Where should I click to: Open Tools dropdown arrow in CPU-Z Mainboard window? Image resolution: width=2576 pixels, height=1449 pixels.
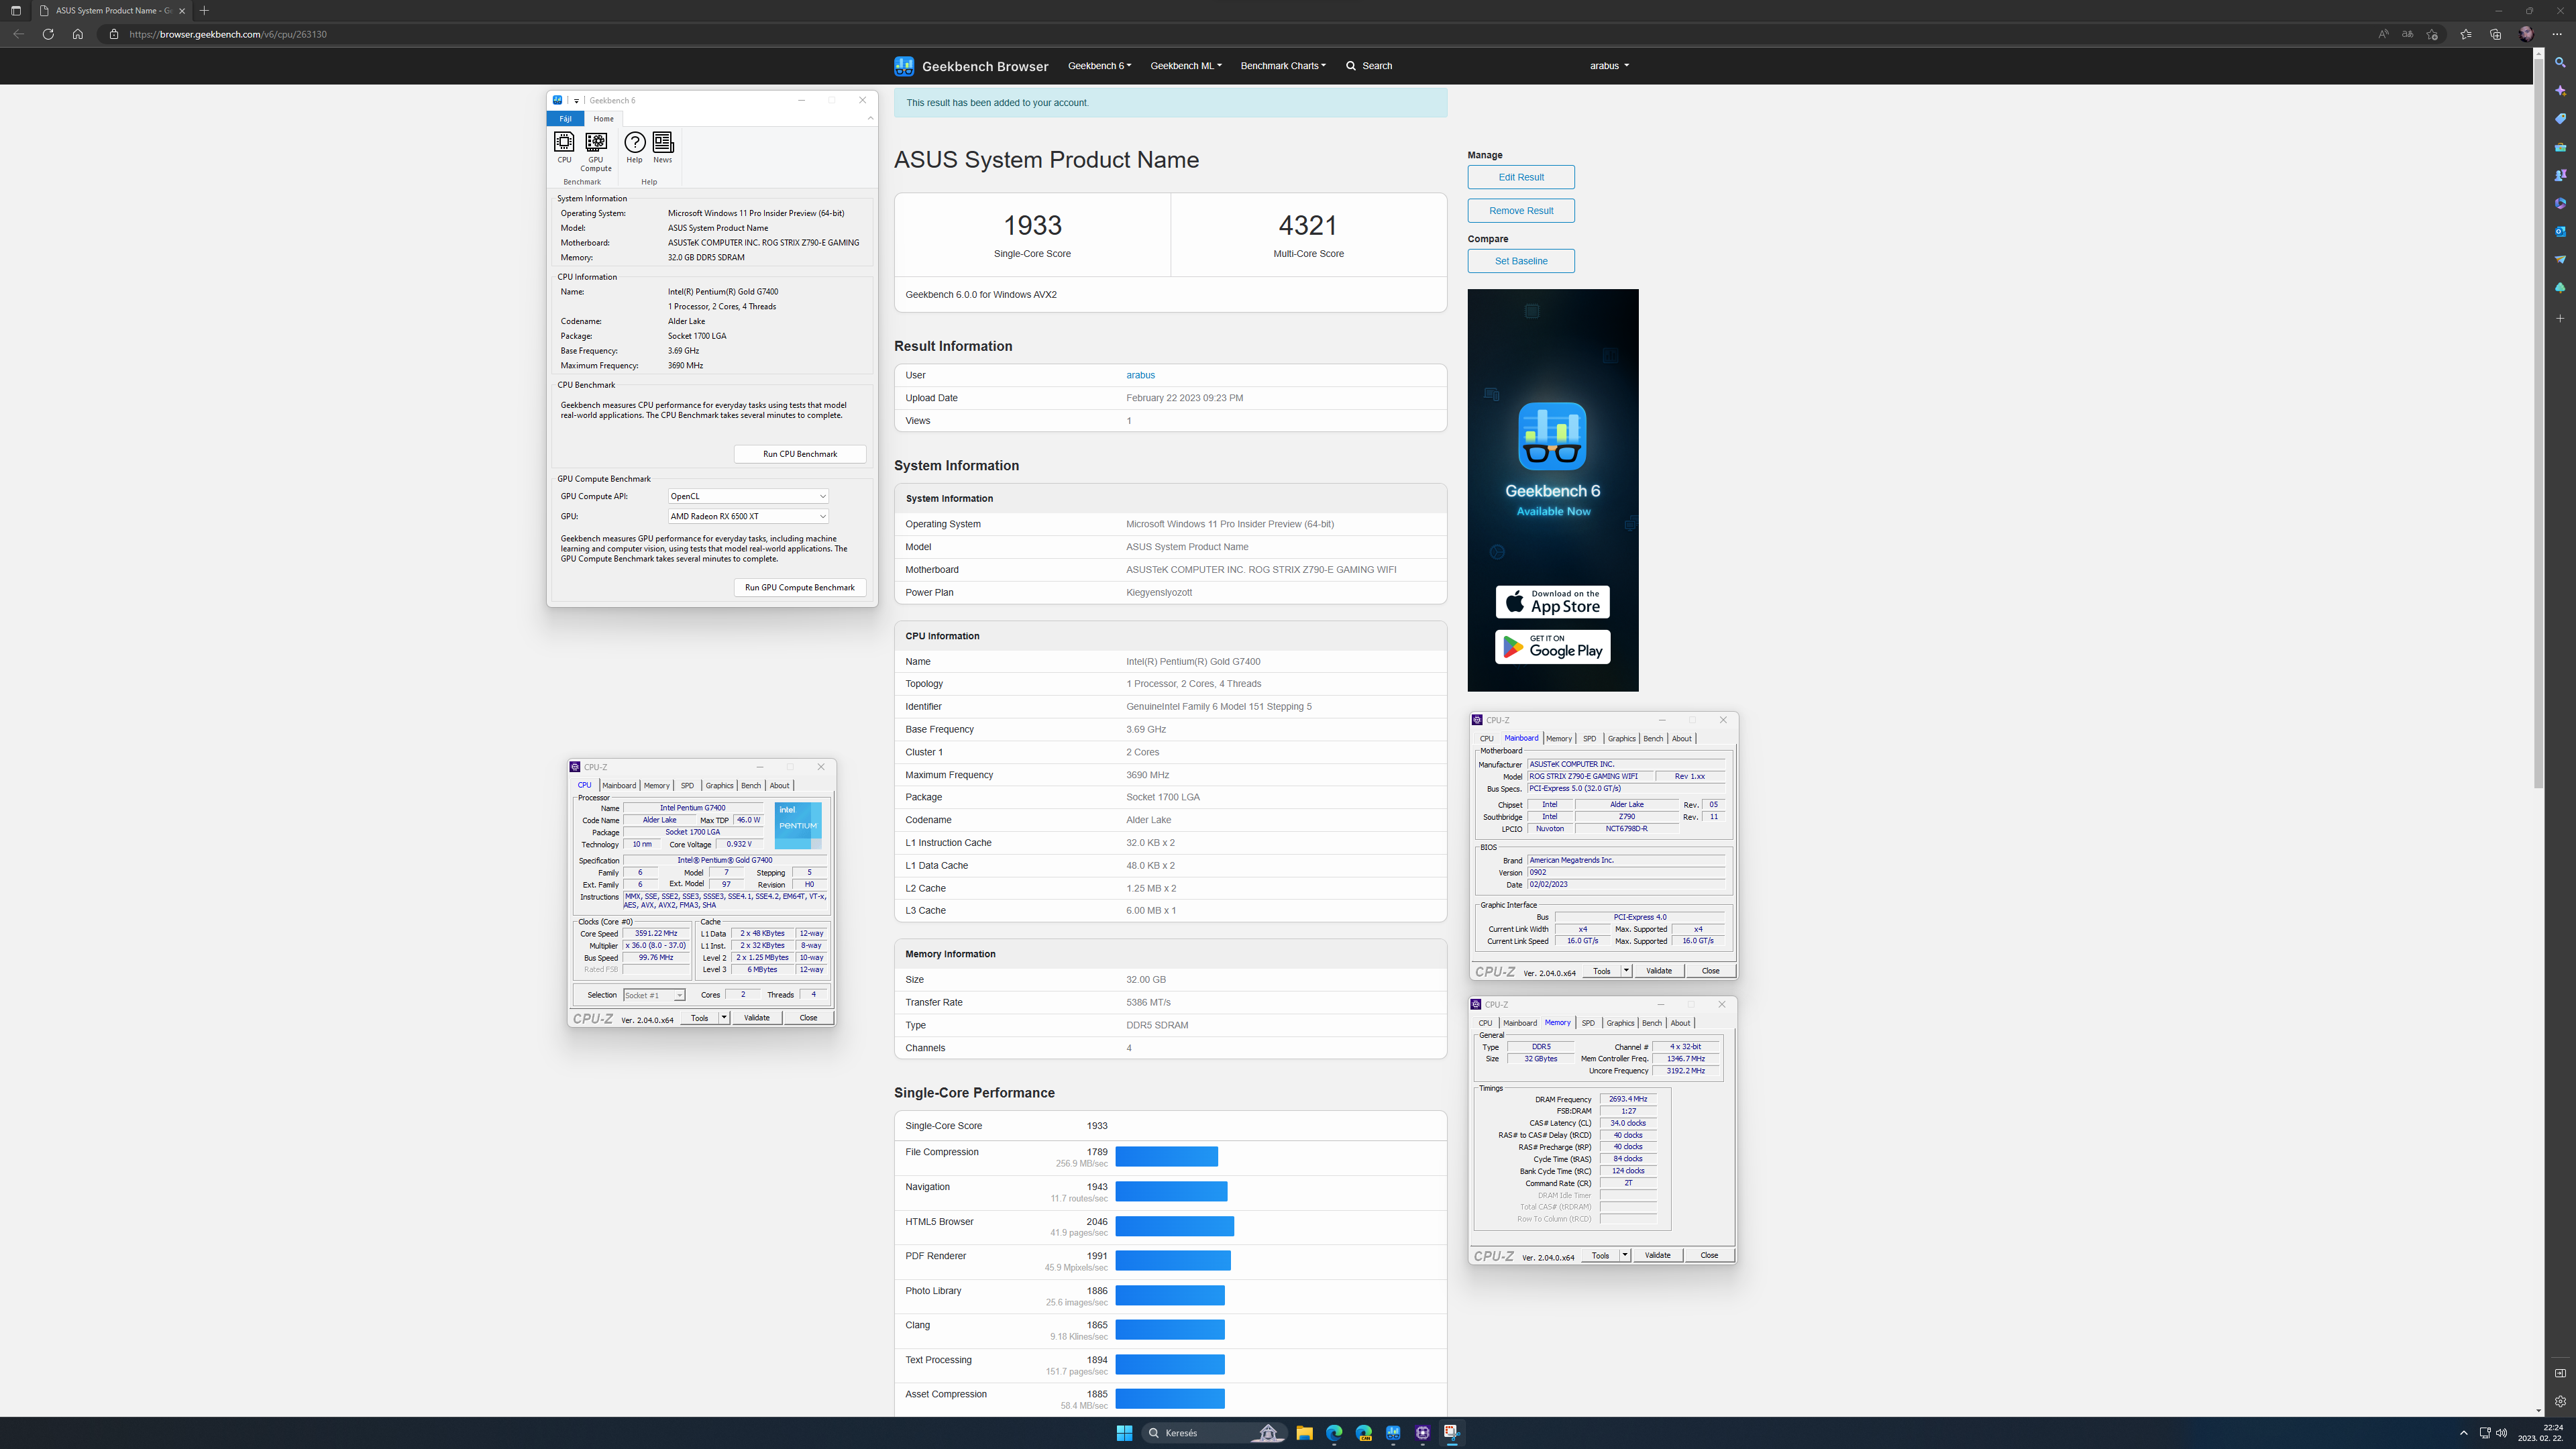[1626, 971]
